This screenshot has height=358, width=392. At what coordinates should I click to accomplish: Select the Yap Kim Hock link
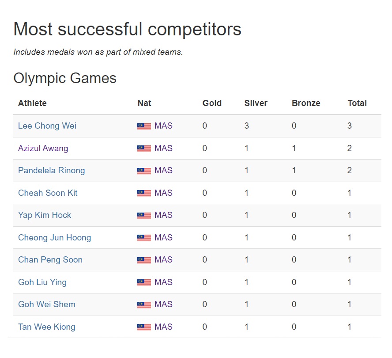(45, 215)
